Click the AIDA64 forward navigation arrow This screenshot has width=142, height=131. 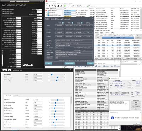point(49,6)
